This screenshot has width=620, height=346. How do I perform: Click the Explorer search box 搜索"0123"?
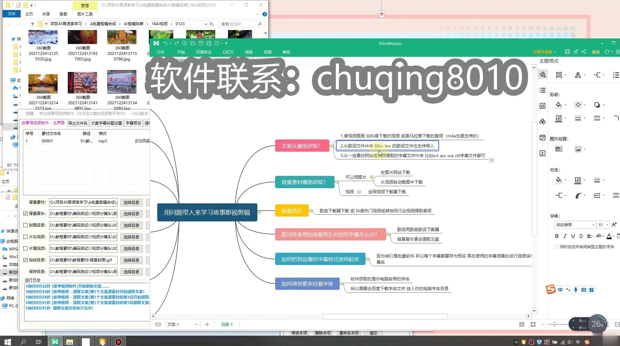click(241, 24)
